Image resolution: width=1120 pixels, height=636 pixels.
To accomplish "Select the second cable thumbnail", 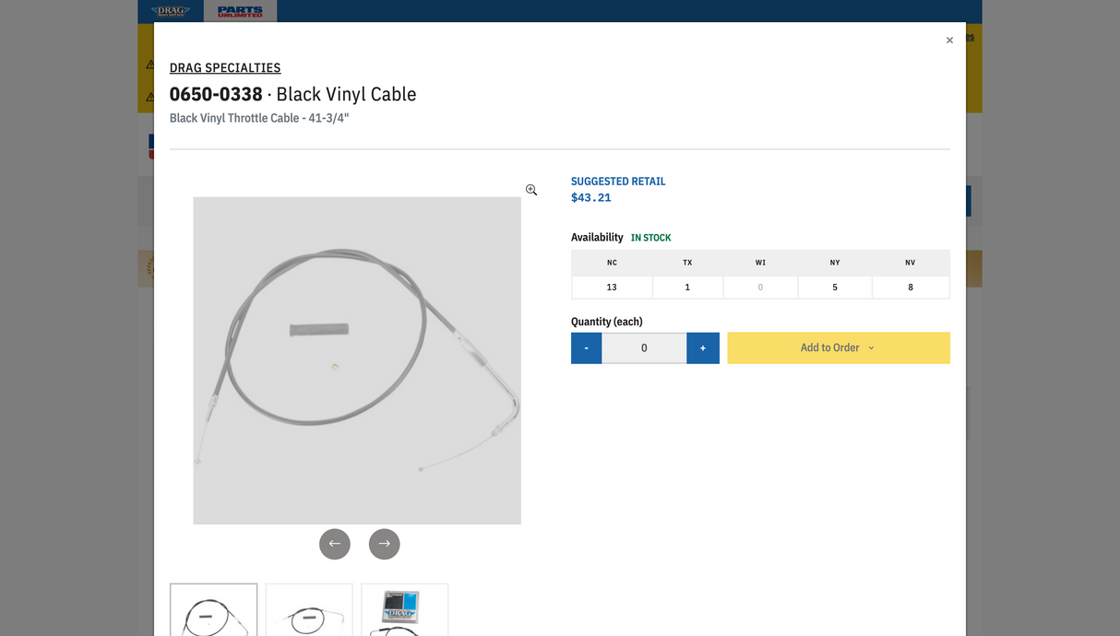I will pos(309,609).
